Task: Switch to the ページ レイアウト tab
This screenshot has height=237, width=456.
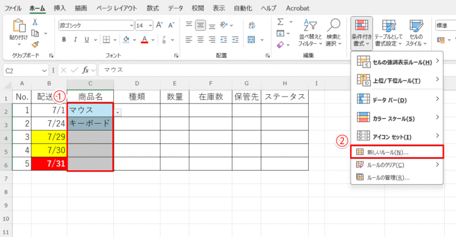Action: click(116, 8)
